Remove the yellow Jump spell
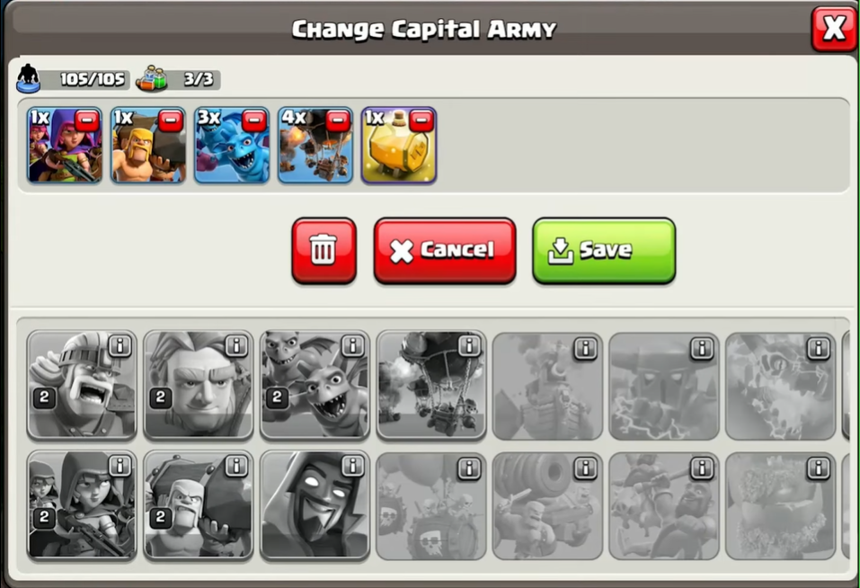Screen dimensions: 860x588 click(421, 120)
